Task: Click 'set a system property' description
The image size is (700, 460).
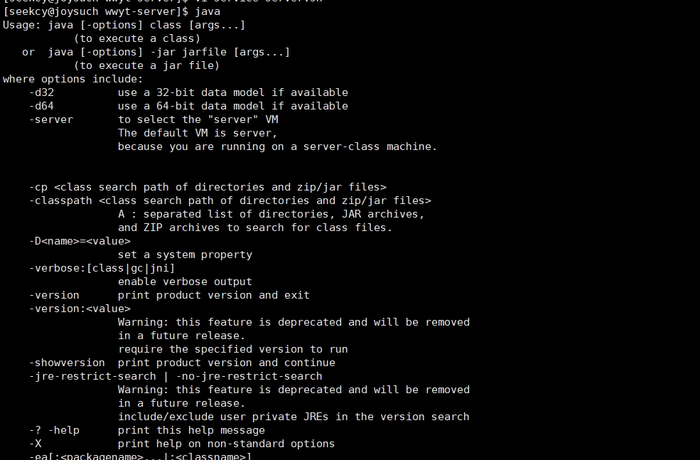Action: [185, 255]
